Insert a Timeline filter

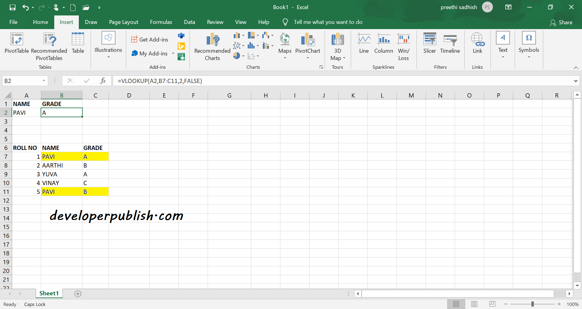(450, 44)
